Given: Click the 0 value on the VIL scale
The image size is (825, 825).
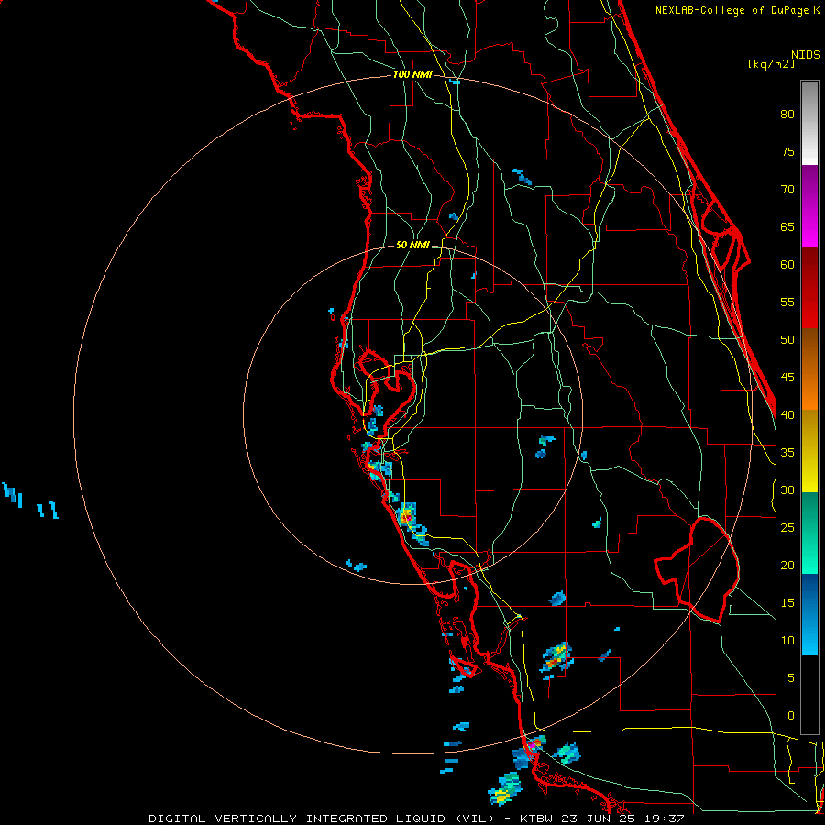Looking at the screenshot, I should click(x=791, y=716).
